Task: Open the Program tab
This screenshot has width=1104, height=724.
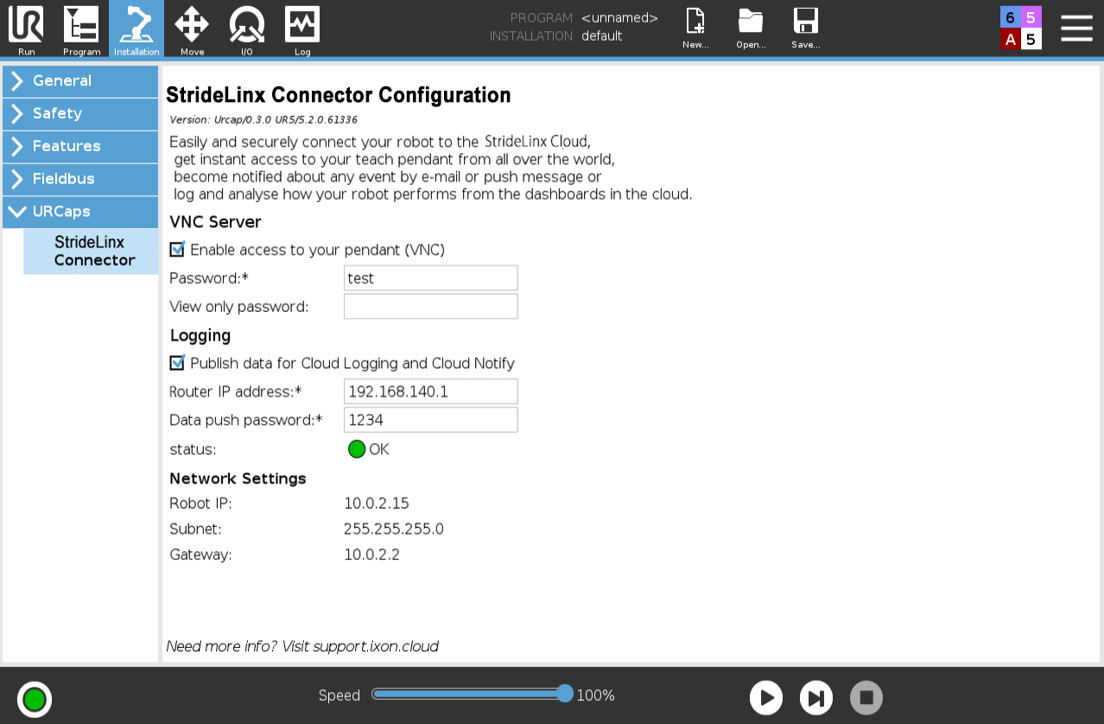Action: [x=81, y=29]
